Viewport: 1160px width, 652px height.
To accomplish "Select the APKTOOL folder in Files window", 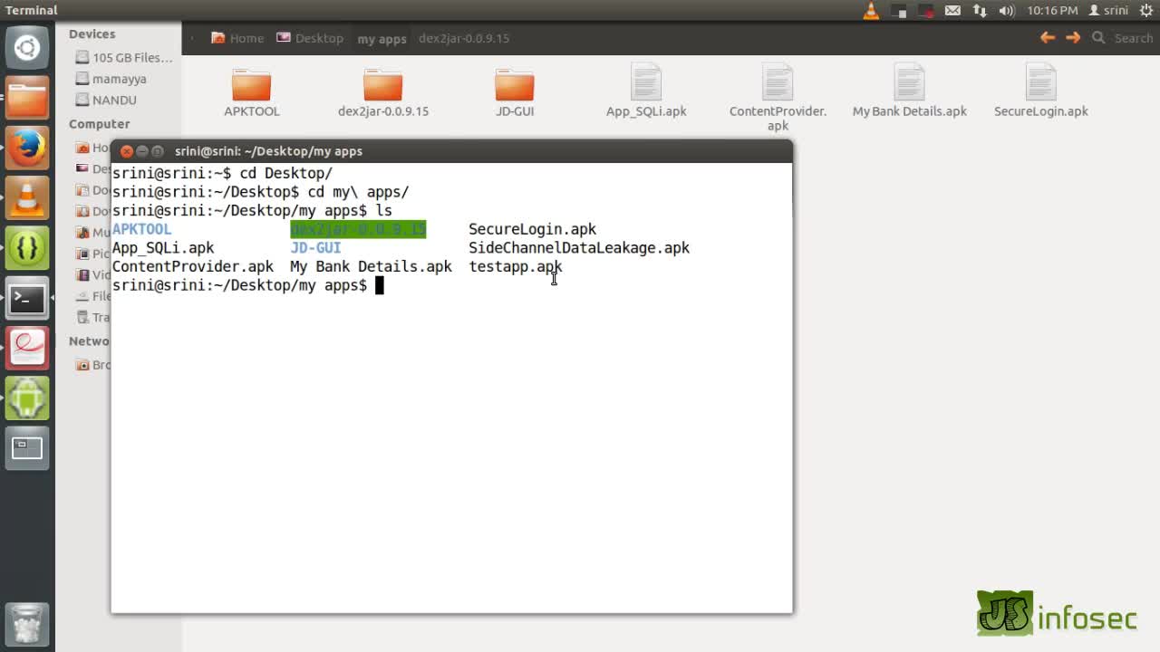I will point(252,92).
